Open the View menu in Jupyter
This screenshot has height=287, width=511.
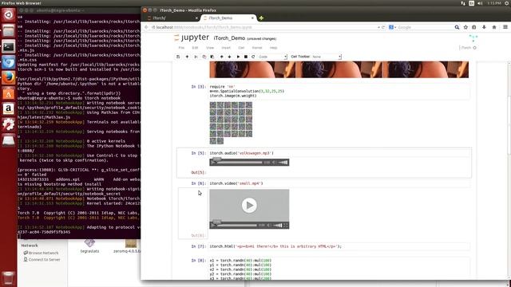coord(210,48)
